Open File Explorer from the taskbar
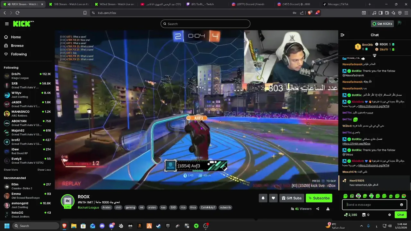The width and height of the screenshot is (411, 231). pyautogui.click(x=74, y=226)
